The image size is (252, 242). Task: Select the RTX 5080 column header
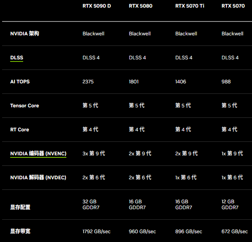pos(141,6)
